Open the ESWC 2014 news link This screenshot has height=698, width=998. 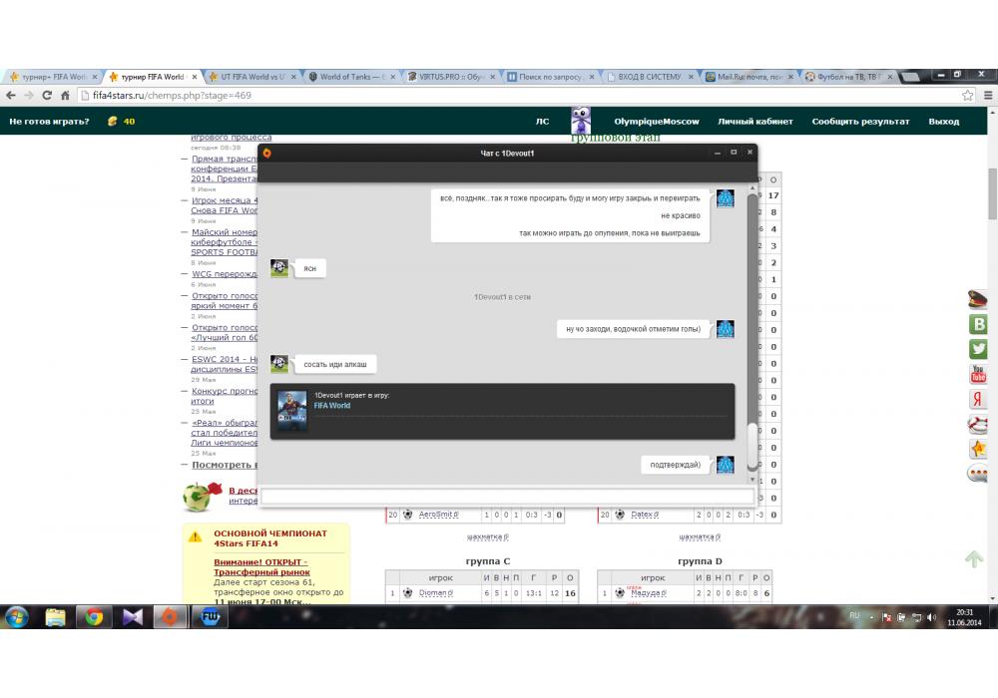[225, 364]
